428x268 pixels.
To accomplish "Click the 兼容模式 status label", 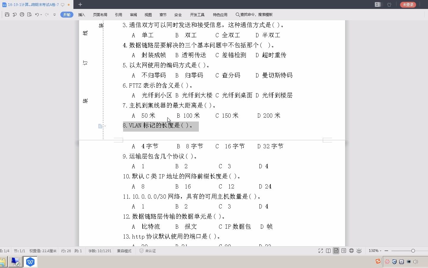I will point(124,251).
